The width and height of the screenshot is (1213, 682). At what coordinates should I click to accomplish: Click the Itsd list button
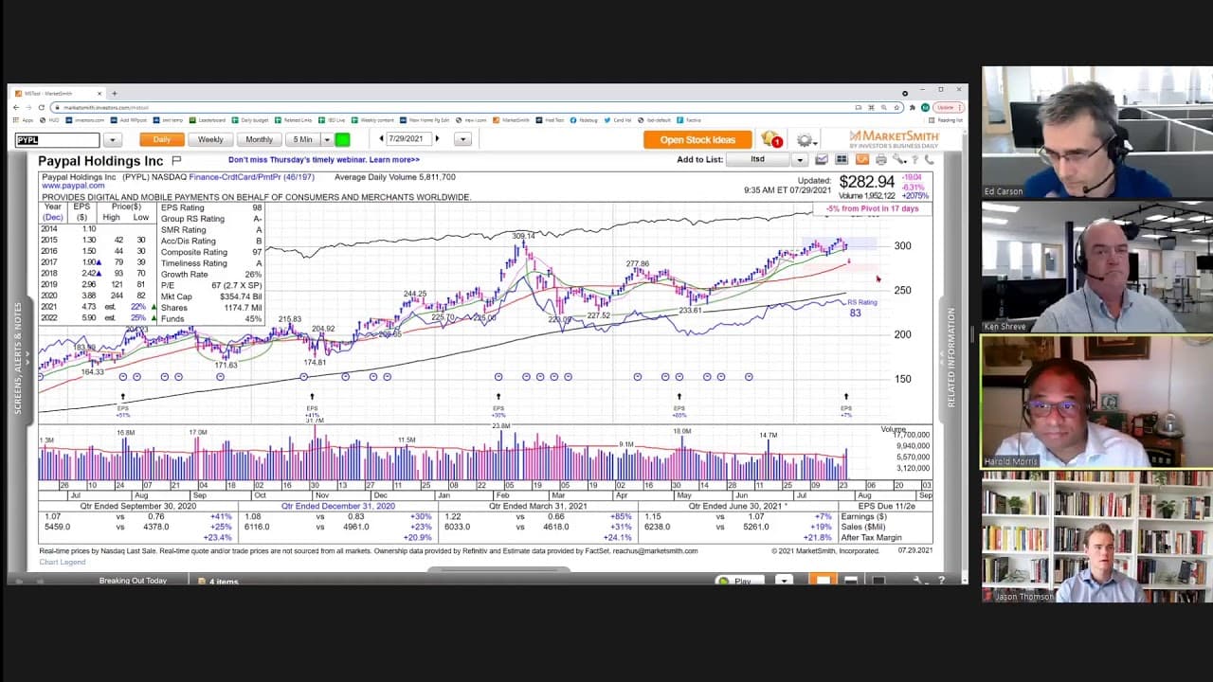point(757,159)
